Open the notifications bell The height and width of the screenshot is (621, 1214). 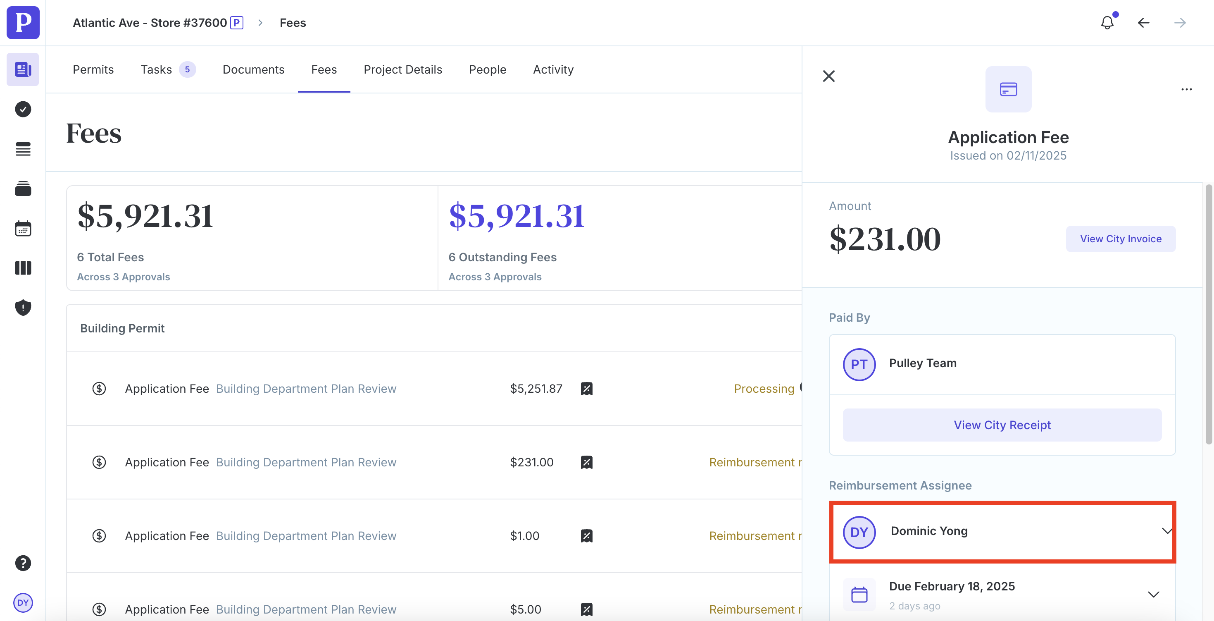[x=1107, y=23]
